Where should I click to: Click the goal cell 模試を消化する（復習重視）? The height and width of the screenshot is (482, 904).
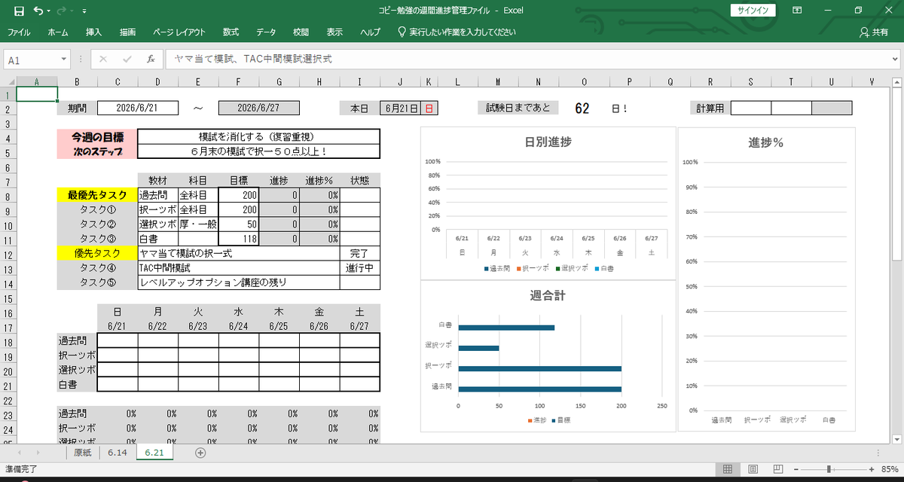click(x=259, y=137)
